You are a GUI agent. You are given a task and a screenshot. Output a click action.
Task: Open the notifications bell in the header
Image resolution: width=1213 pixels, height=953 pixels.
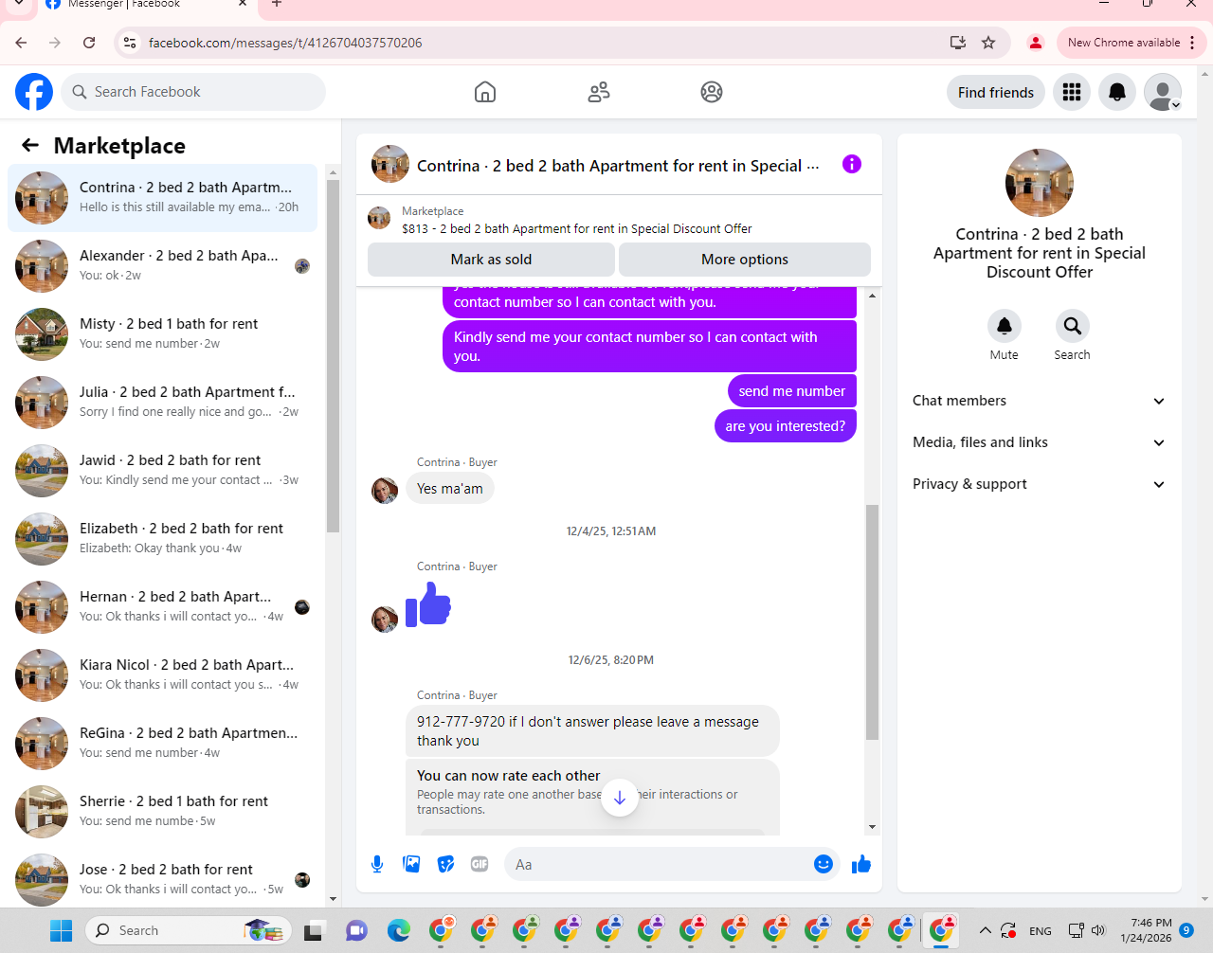coord(1117,92)
